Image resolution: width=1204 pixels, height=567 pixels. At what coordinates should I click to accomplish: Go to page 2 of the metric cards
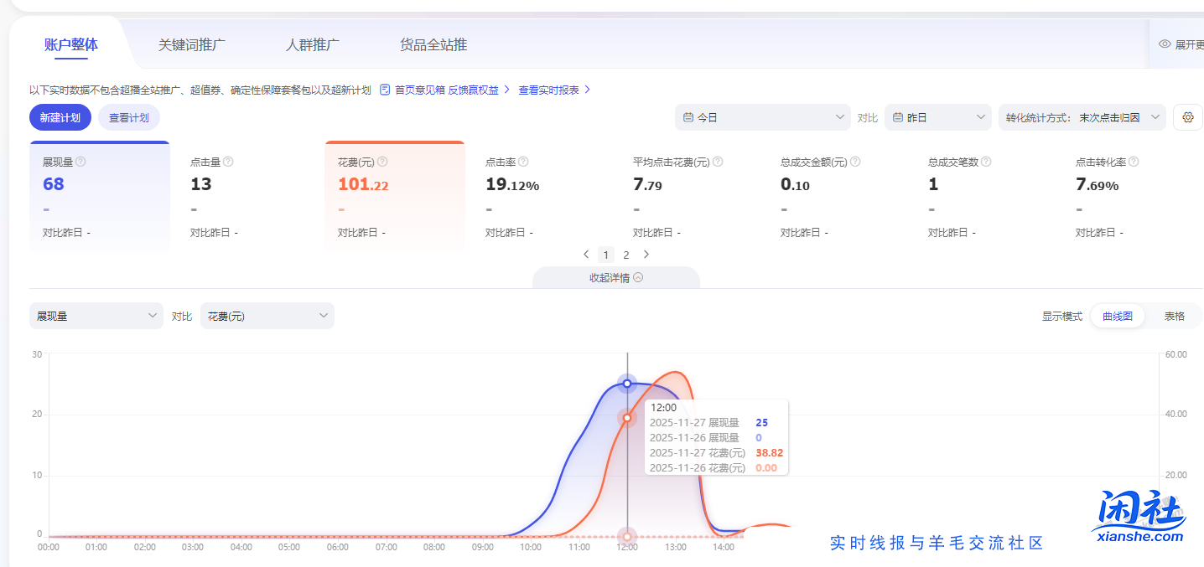pyautogui.click(x=626, y=254)
